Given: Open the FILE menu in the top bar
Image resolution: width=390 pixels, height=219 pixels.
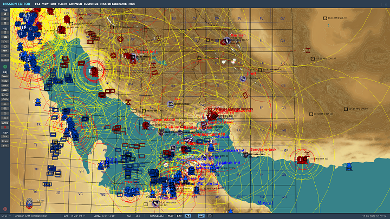Looking at the screenshot, I should tap(37, 4).
